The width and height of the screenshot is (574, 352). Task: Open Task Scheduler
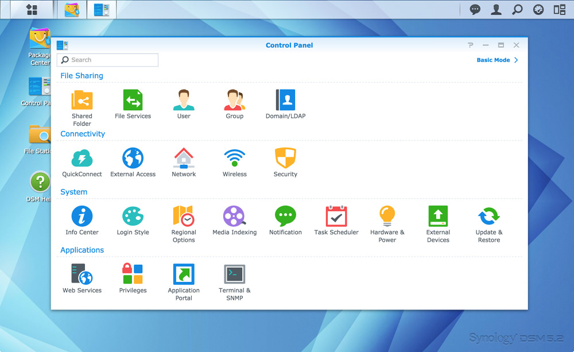[336, 216]
